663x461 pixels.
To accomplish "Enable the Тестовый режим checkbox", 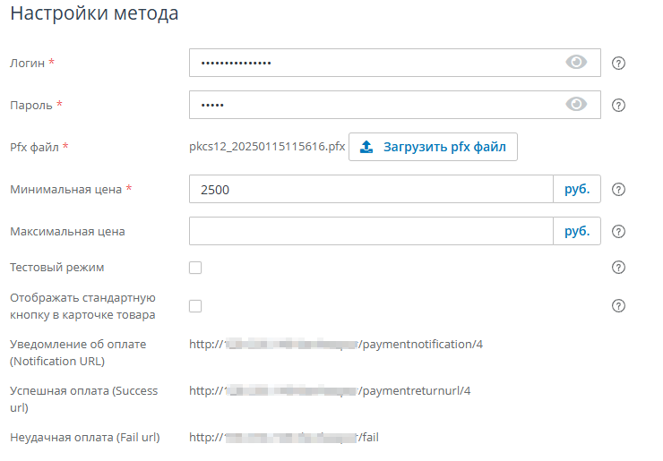I will pyautogui.click(x=195, y=268).
